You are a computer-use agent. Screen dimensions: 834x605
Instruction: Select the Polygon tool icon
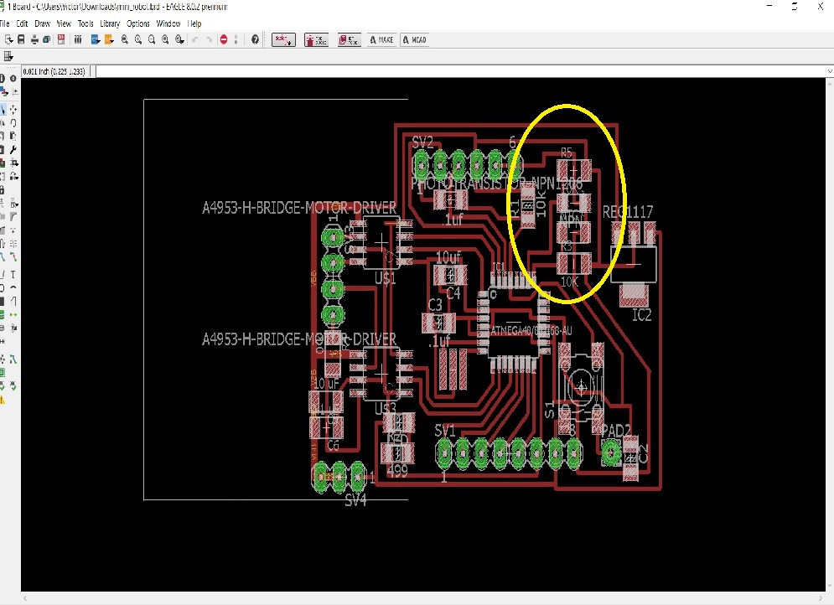click(x=13, y=302)
